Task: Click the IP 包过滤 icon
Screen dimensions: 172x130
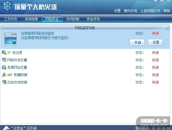Action: [x=4, y=52]
